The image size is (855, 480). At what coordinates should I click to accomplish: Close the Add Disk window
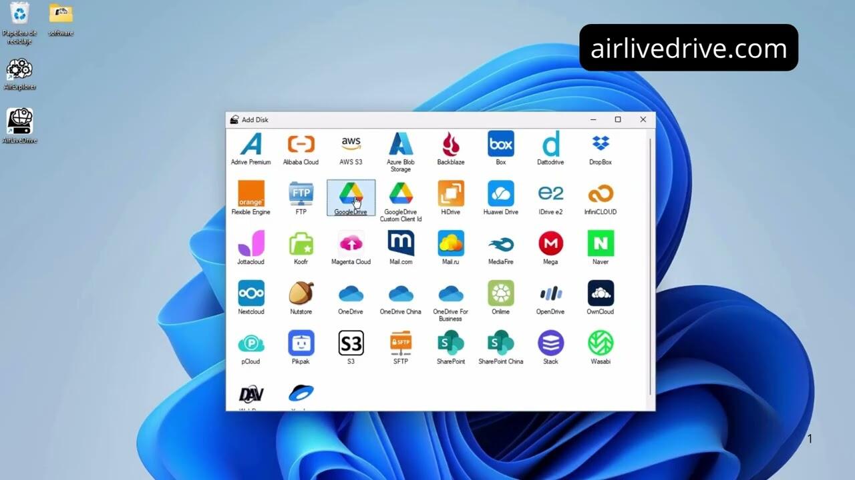click(643, 120)
